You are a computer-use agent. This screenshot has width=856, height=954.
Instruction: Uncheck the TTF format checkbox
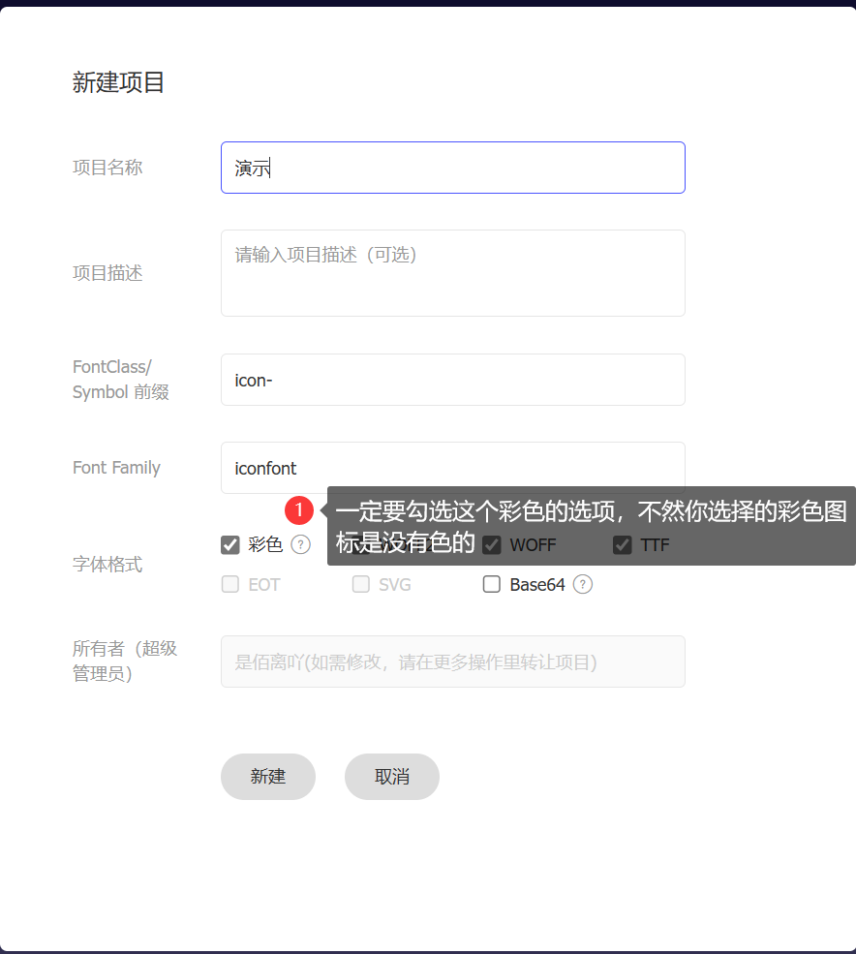click(623, 545)
